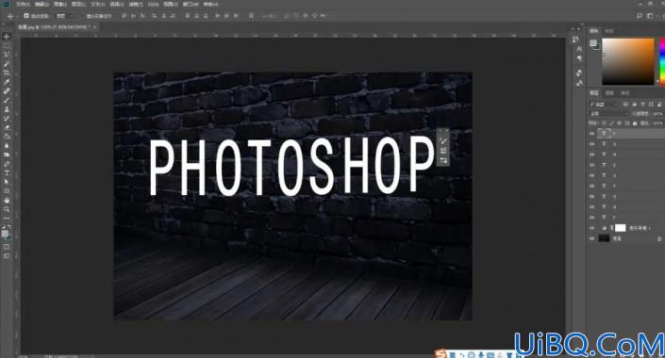This screenshot has width=665, height=358.
Task: Select the Clone Stamp tool
Action: 7,109
